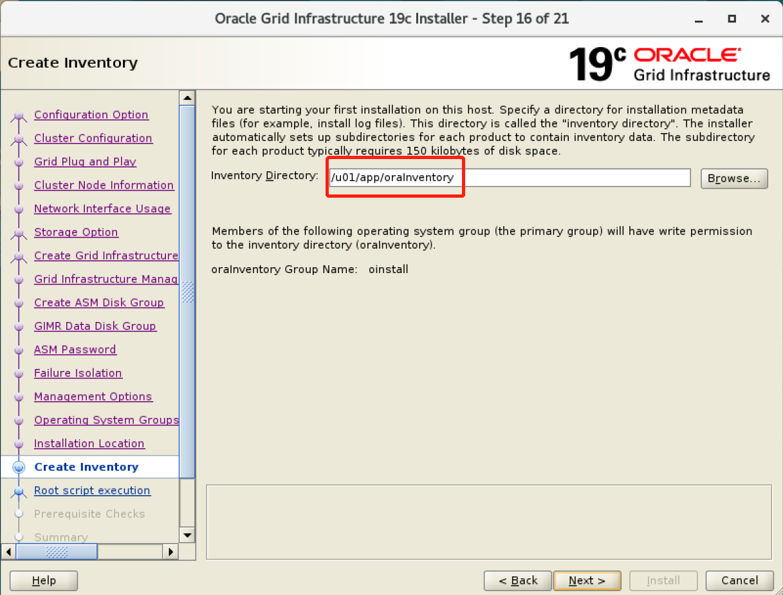Click the Network Interface Usage step bullet
Screen dimensions: 783x595
point(19,209)
